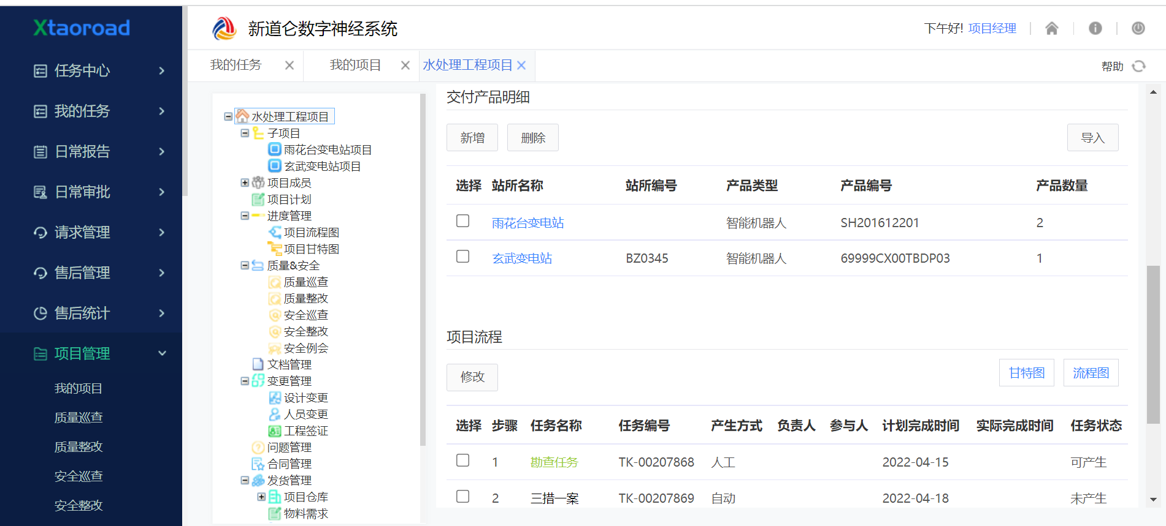The width and height of the screenshot is (1166, 526).
Task: Close the 水处理工程项目 tab
Action: (521, 66)
